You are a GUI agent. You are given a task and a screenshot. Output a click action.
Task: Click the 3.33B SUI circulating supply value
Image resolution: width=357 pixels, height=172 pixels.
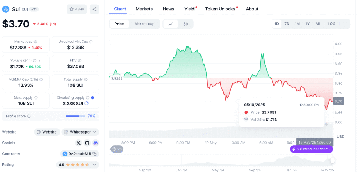[x=73, y=104]
